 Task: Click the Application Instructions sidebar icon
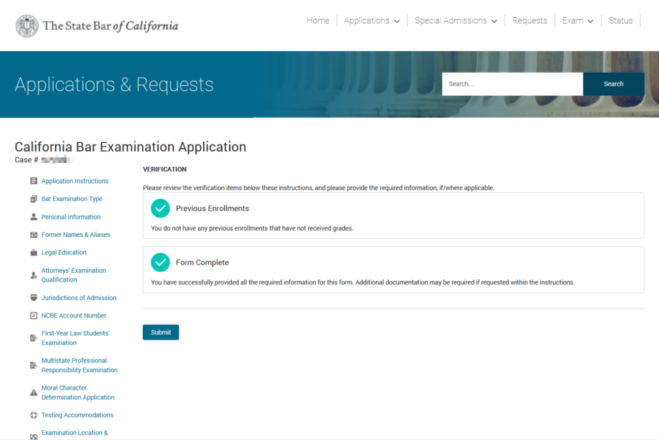[34, 181]
